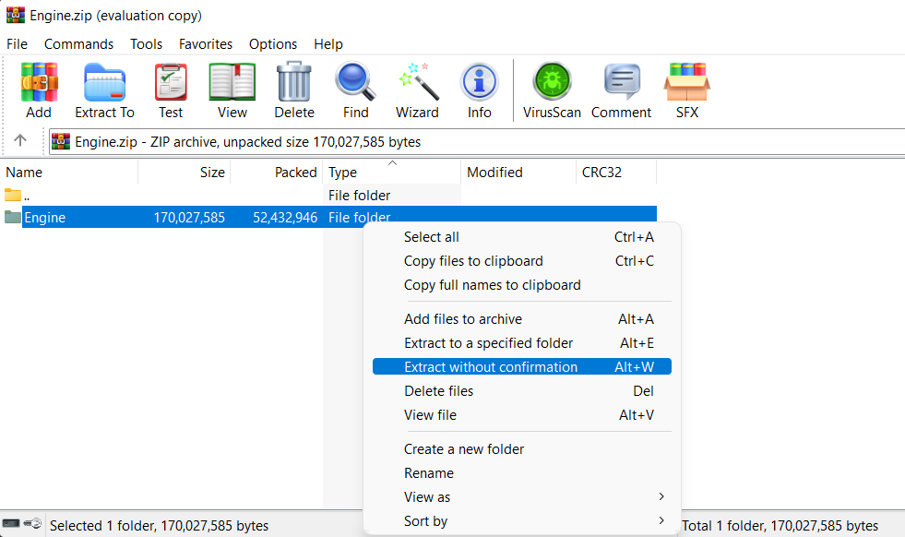Click the View book icon

(x=232, y=90)
